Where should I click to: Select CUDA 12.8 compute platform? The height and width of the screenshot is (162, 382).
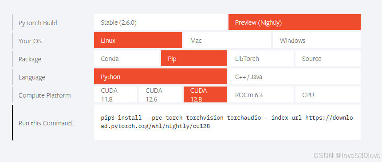click(205, 94)
